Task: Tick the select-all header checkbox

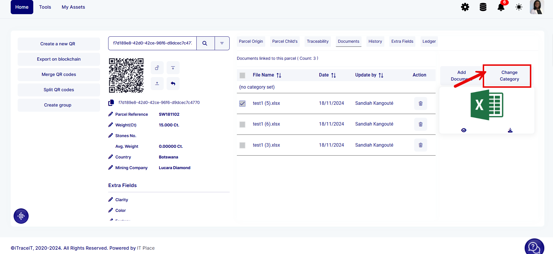Action: 242,75
